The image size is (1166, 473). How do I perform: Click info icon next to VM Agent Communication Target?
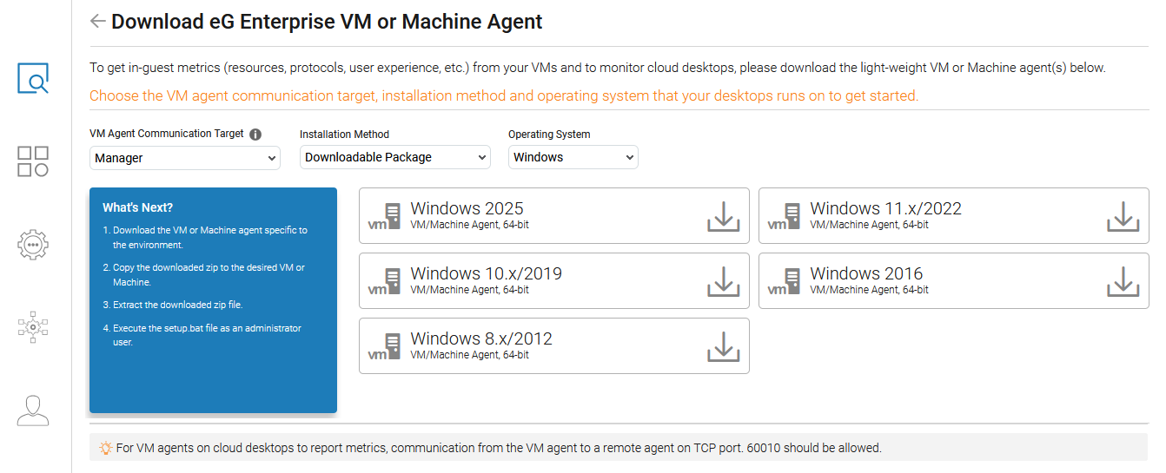click(255, 135)
